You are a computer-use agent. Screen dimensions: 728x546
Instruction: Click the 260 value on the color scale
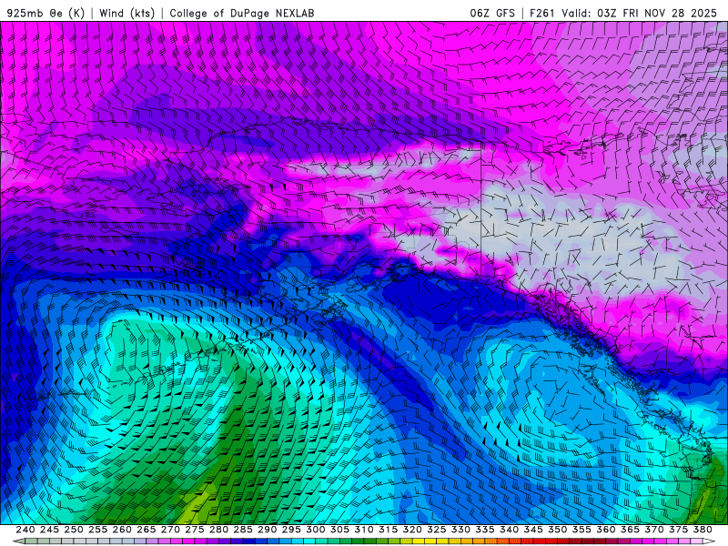[122, 530]
